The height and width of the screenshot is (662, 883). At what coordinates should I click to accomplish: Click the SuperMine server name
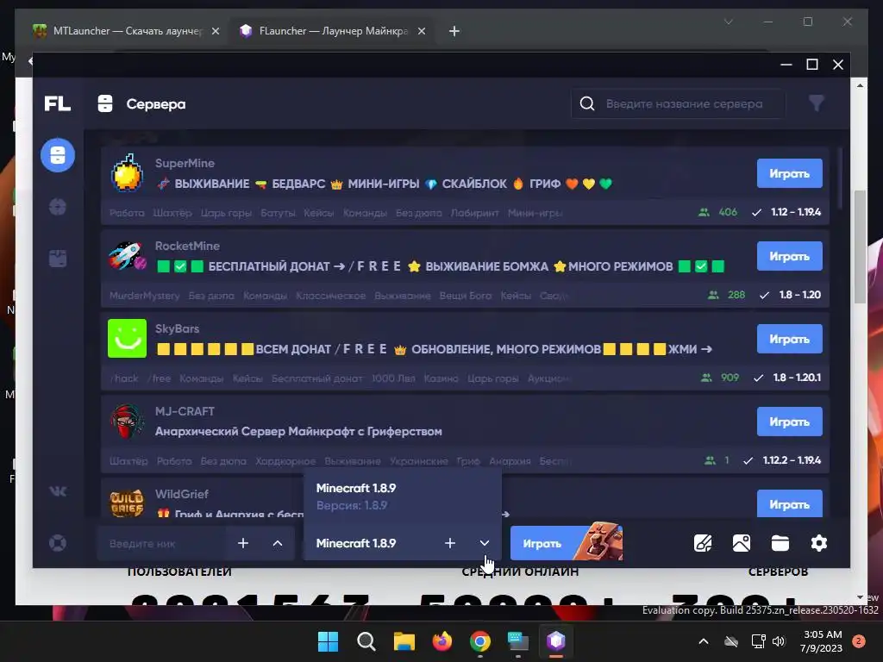[x=185, y=163]
